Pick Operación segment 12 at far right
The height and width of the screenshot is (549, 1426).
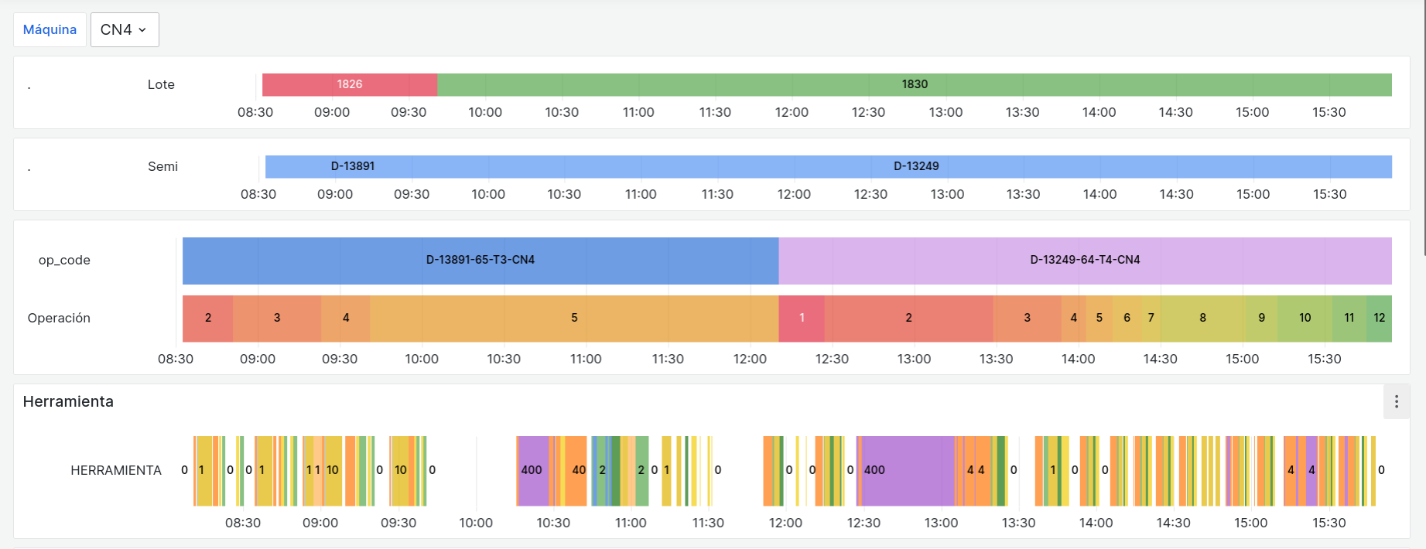point(1379,318)
